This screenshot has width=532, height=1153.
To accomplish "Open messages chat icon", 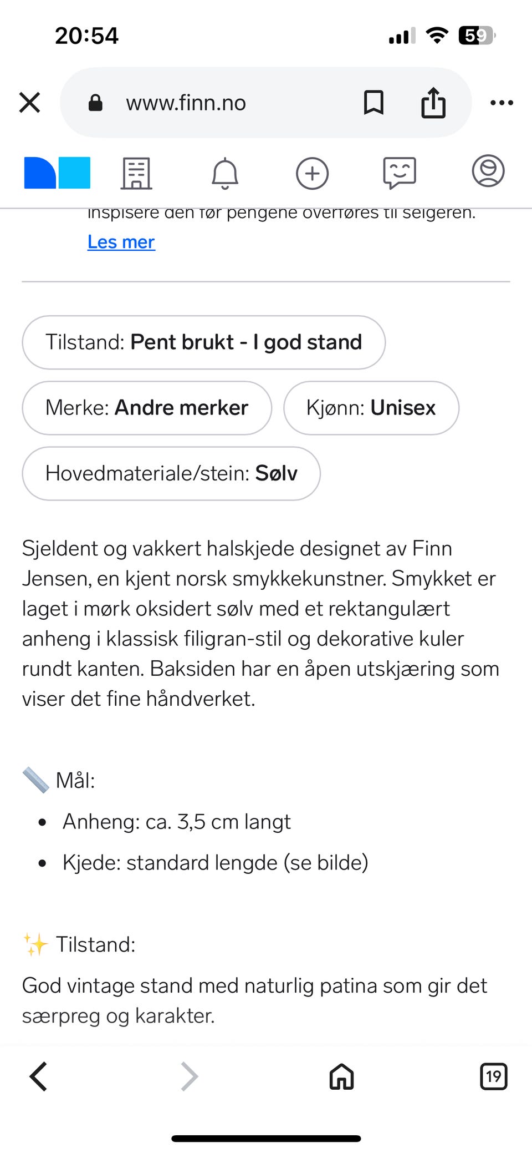I will pos(400,173).
